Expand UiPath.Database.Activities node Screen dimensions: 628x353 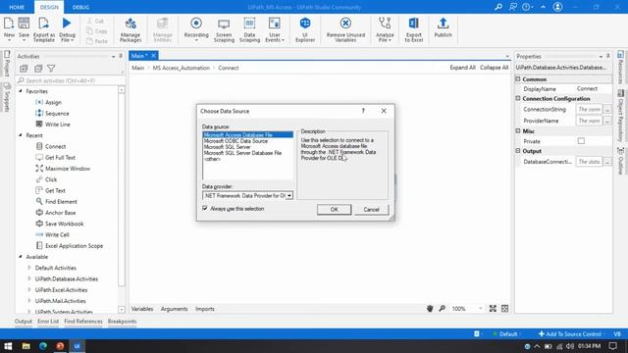(29, 278)
